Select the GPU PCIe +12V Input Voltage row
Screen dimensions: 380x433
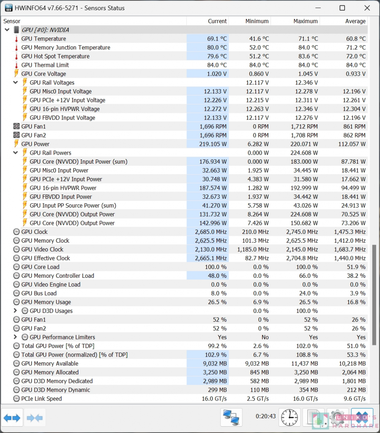(185, 100)
